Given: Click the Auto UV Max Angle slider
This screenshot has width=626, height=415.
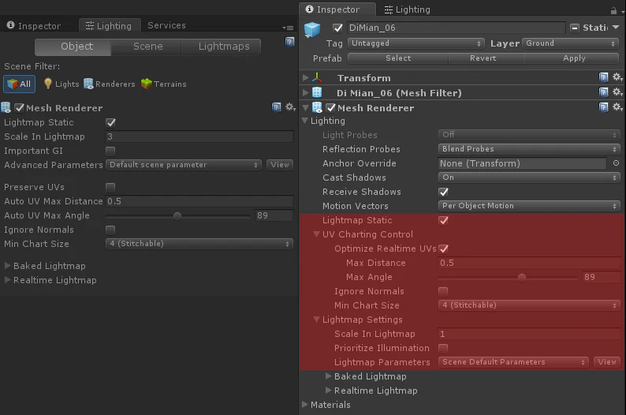Looking at the screenshot, I should click(178, 215).
